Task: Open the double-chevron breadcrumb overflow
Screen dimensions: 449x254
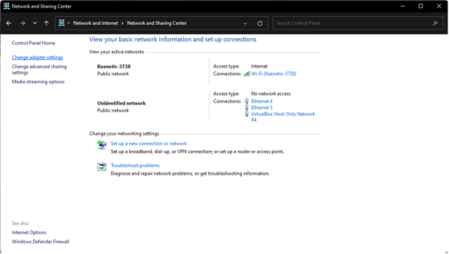Action: click(x=69, y=23)
